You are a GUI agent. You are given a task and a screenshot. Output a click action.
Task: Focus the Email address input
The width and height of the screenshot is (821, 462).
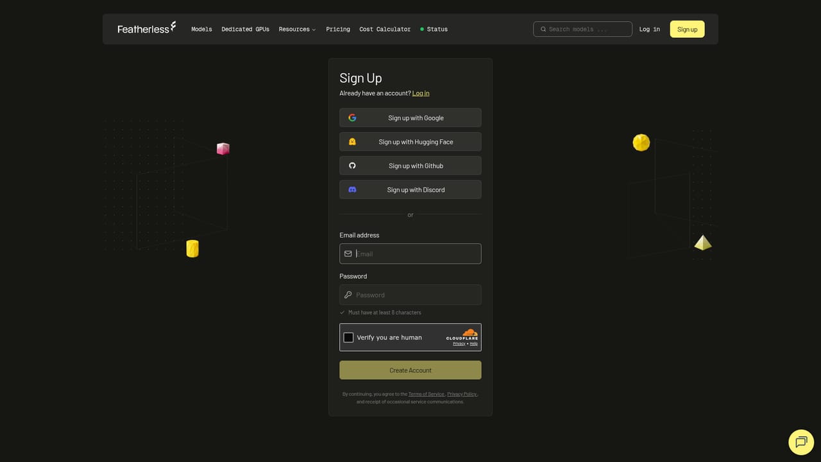(410, 253)
